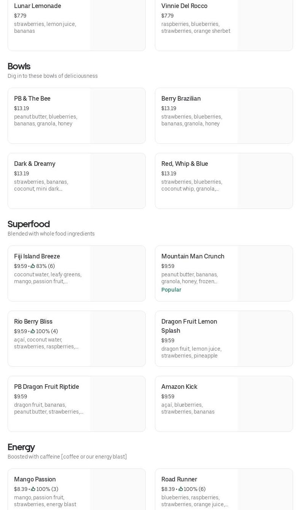
Task: Click the Berry Brazilian image thumbnail
Action: (x=265, y=115)
